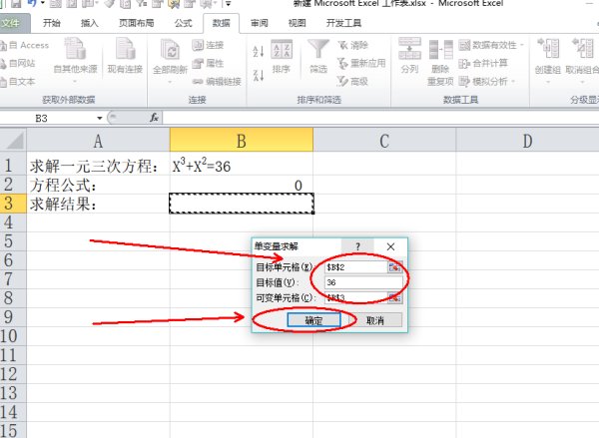Click cell A3 求解结果 label
Image resolution: width=599 pixels, height=438 pixels.
click(98, 204)
